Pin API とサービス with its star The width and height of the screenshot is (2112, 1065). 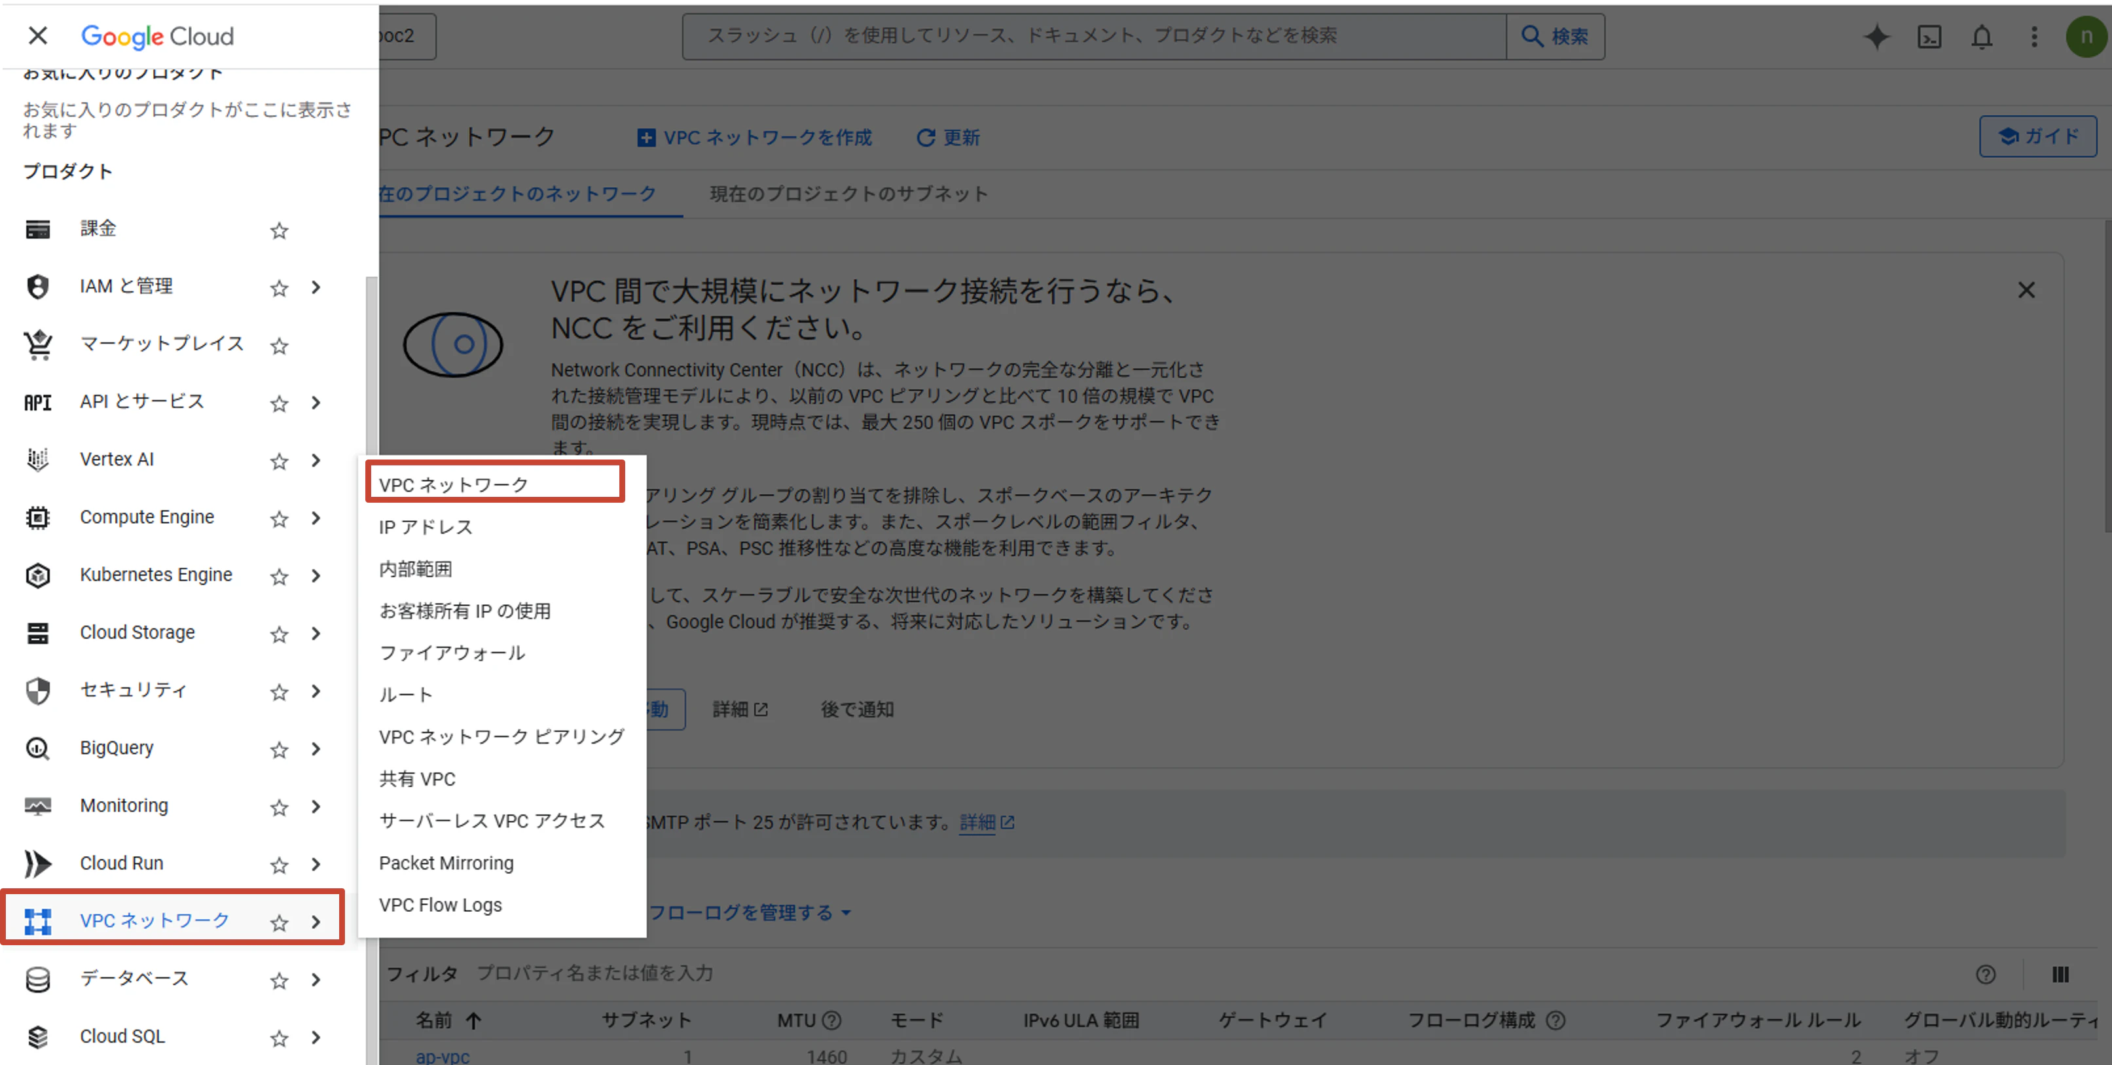[280, 403]
